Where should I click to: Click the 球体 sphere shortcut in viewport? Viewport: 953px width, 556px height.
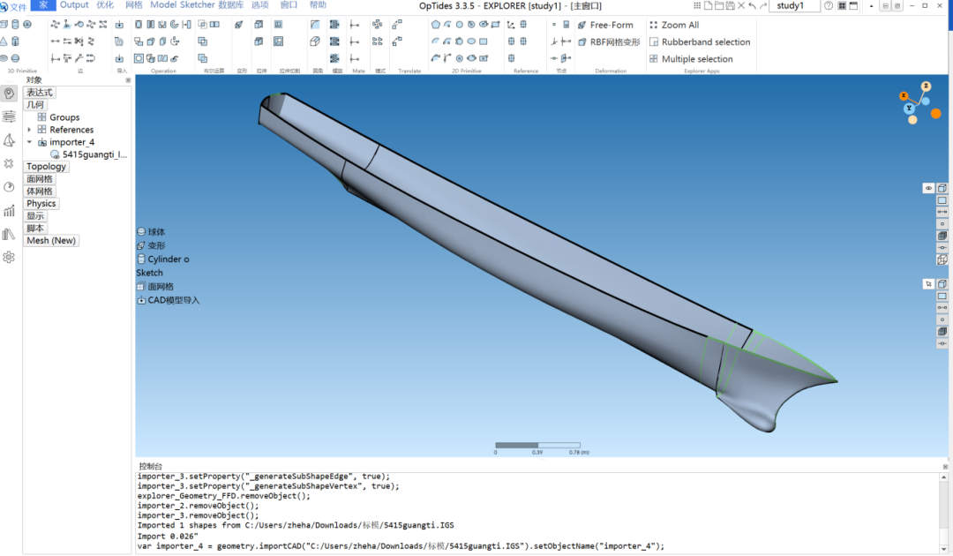[x=152, y=231]
